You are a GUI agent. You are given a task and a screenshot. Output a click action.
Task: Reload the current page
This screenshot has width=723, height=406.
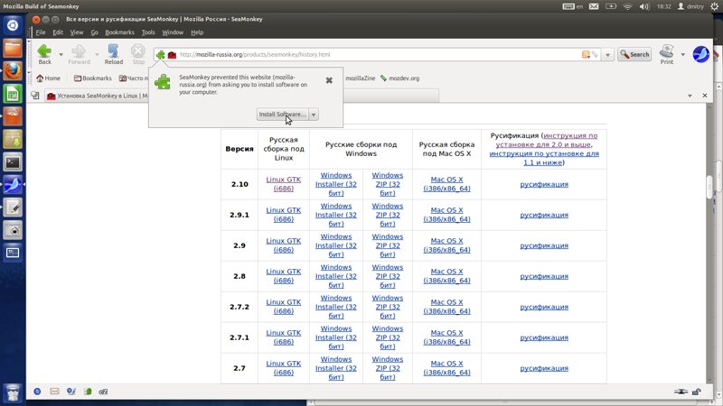click(114, 54)
